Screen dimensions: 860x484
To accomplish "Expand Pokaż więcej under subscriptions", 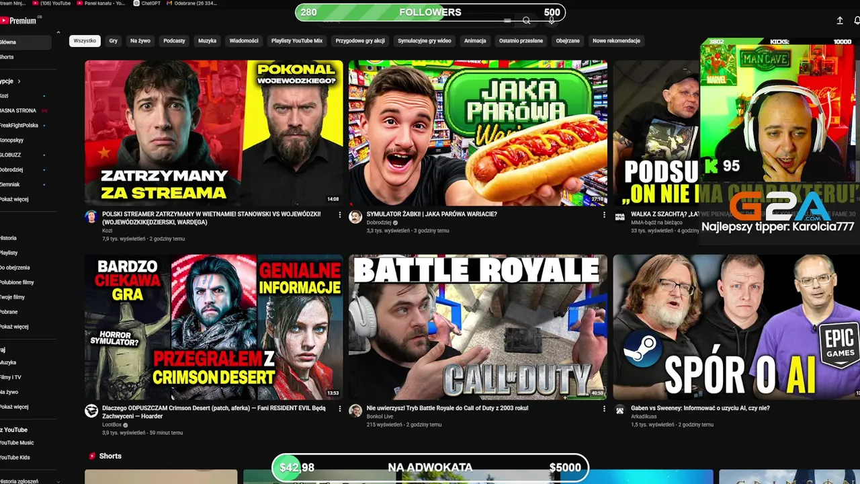I will point(14,200).
